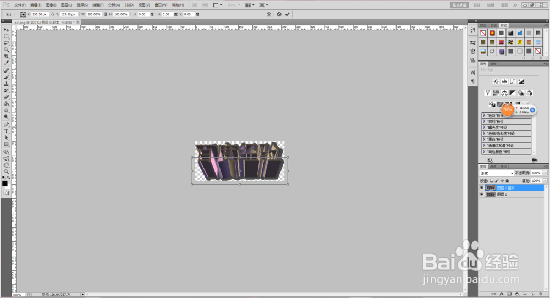This screenshot has width=550, height=298.
Task: Apply the blue-black-yellow striped style swatch
Action: 510,42
